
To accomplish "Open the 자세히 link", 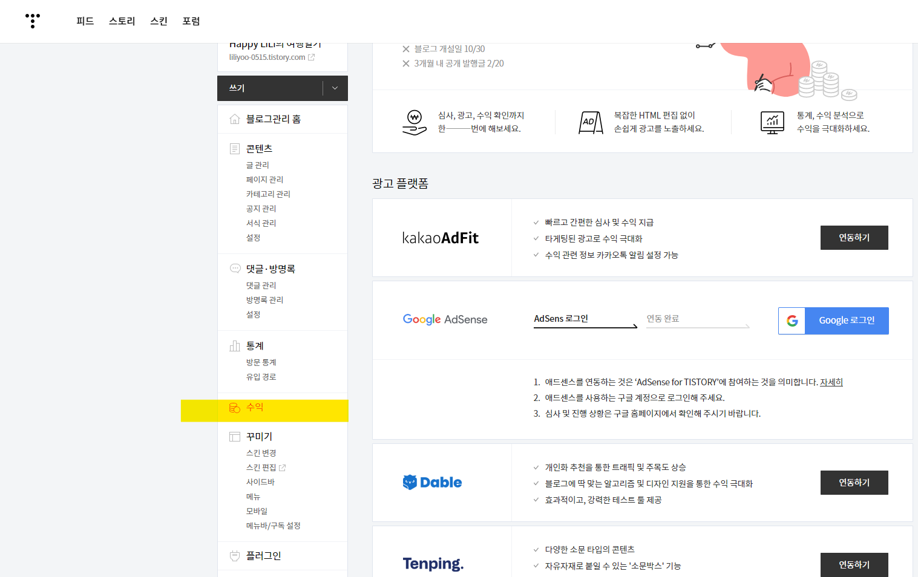I will point(831,382).
